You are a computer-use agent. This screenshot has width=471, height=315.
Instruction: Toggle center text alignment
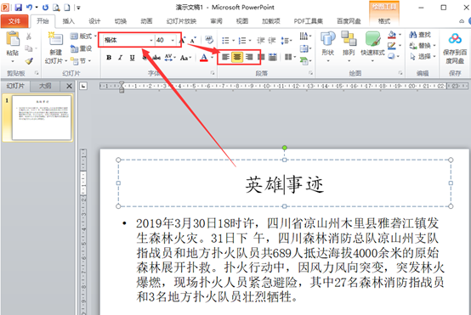237,57
